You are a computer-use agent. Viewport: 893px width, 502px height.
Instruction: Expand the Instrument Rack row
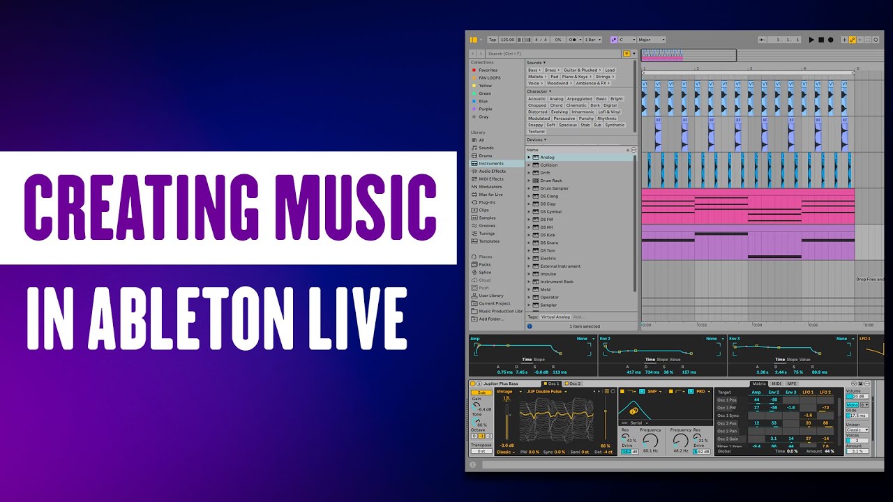(x=529, y=282)
